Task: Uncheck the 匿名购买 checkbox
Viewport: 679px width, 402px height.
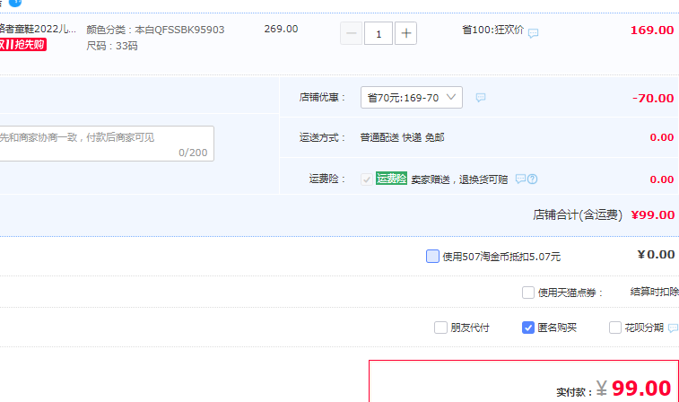Action: click(528, 328)
